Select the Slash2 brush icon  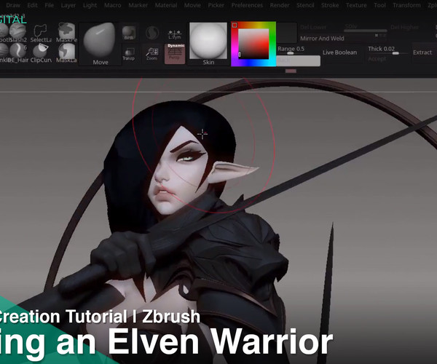tap(17, 32)
